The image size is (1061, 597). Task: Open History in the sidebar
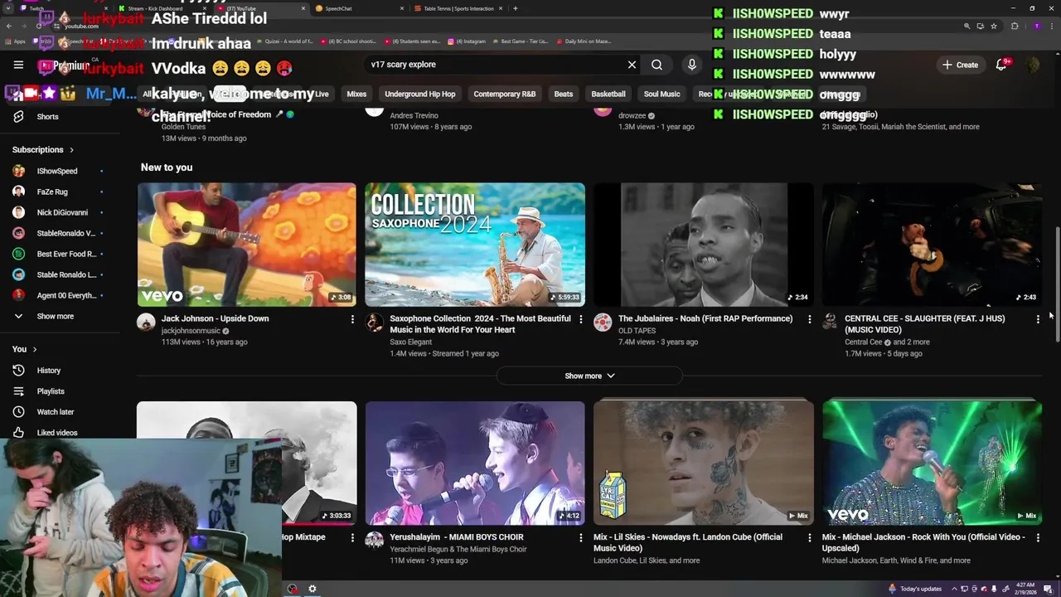(58, 371)
